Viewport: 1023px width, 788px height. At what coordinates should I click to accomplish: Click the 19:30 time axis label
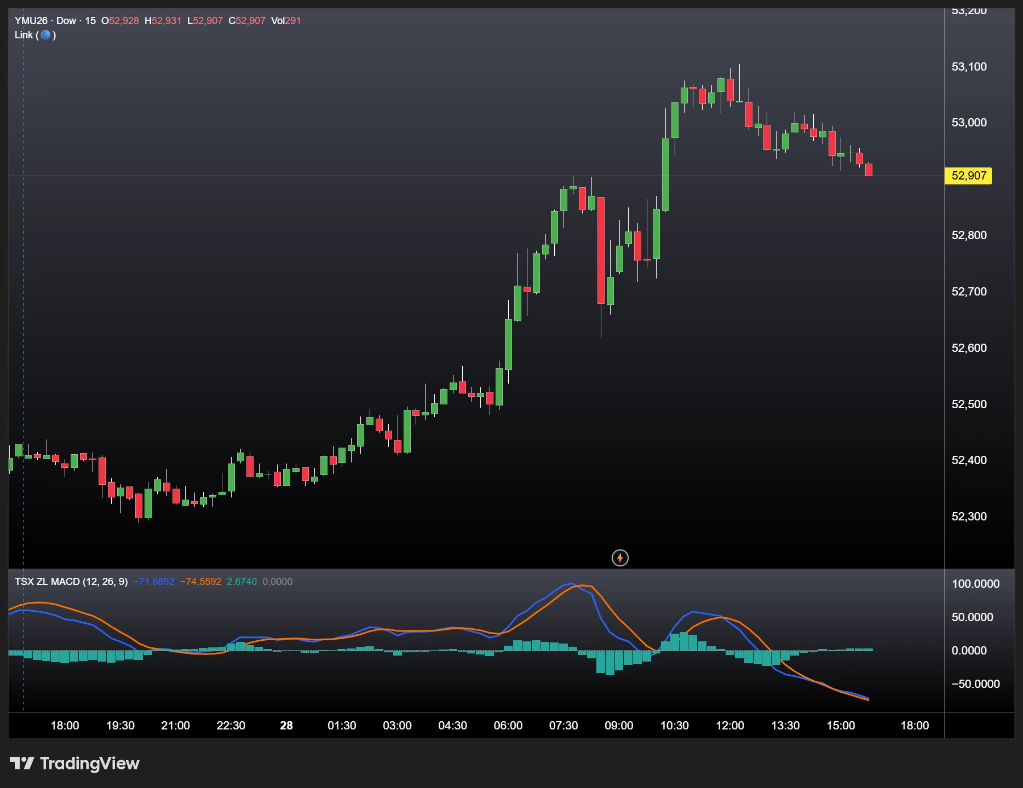pyautogui.click(x=120, y=726)
